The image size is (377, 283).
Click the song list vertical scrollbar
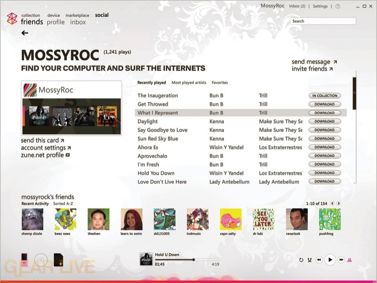[354, 93]
